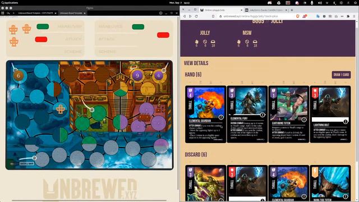Screen dimensions: 359x202
Task: Open a new browser tab
Action: click(x=292, y=10)
